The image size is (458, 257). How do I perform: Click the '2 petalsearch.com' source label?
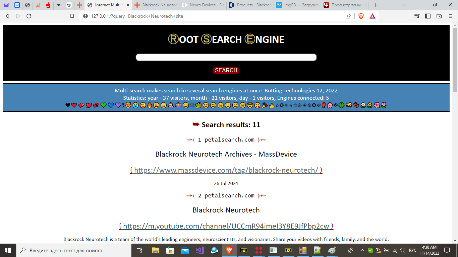226,195
